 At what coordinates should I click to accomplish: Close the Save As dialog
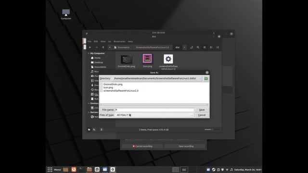207,73
